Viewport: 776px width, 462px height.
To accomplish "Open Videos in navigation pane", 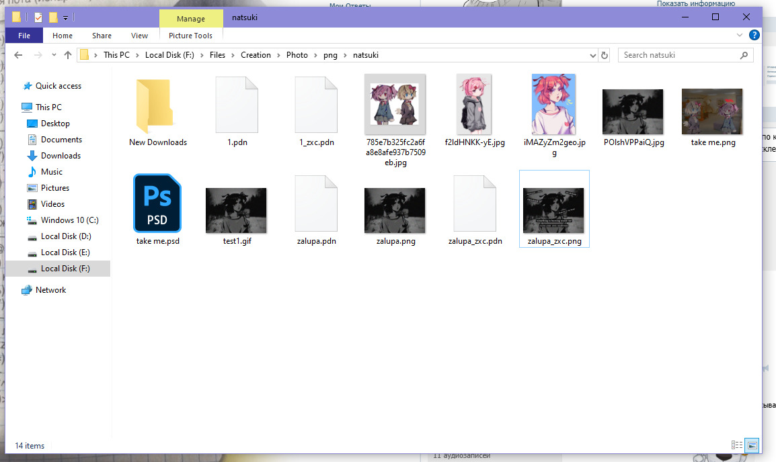I will [52, 204].
